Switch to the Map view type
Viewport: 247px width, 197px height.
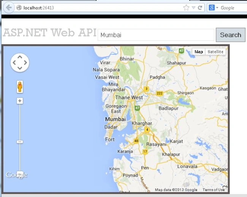[x=199, y=52]
